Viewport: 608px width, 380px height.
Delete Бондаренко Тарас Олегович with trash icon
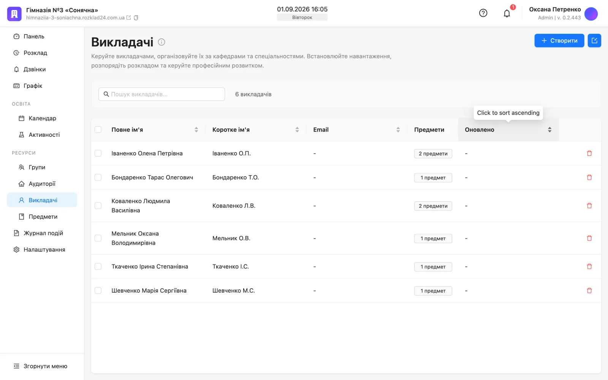(x=589, y=177)
